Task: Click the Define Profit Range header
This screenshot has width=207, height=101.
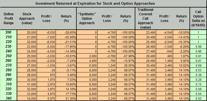Action: coord(9,19)
